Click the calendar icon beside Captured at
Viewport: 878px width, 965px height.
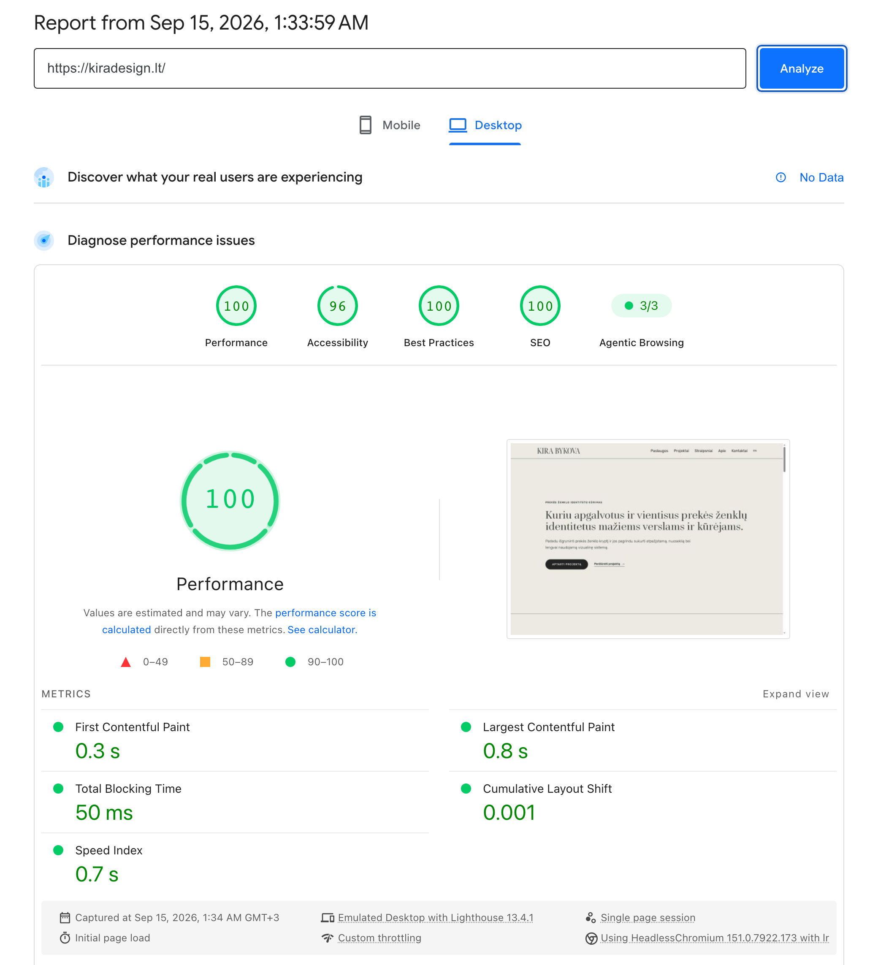tap(65, 918)
